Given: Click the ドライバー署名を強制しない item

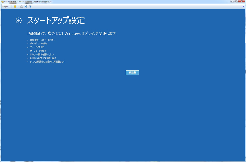Looking at the screenshot, I should (42, 55).
